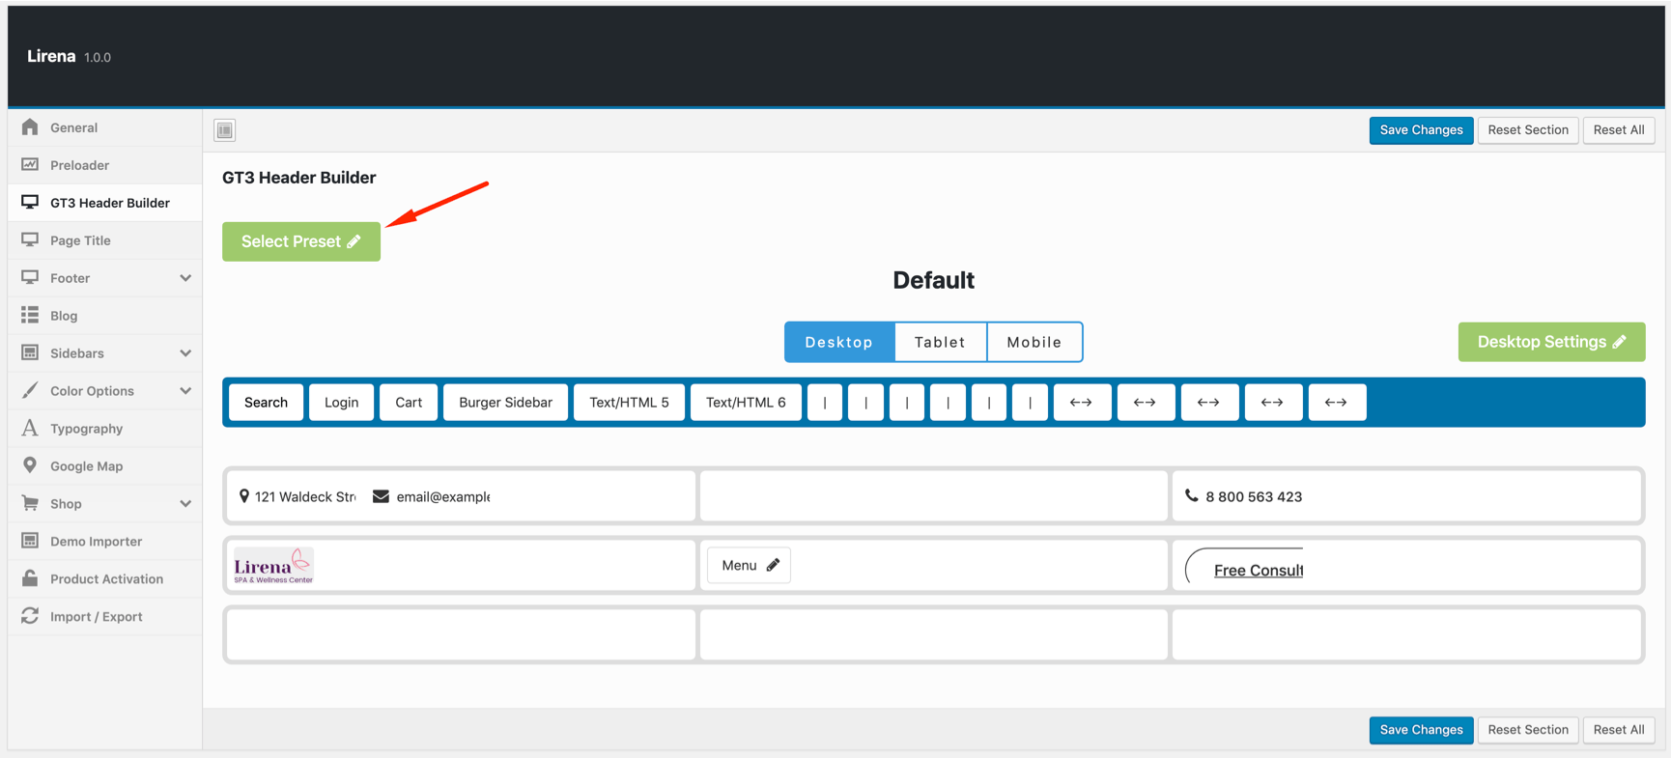Select the Text/HTML 6 element
1671x758 pixels.
[x=746, y=403]
